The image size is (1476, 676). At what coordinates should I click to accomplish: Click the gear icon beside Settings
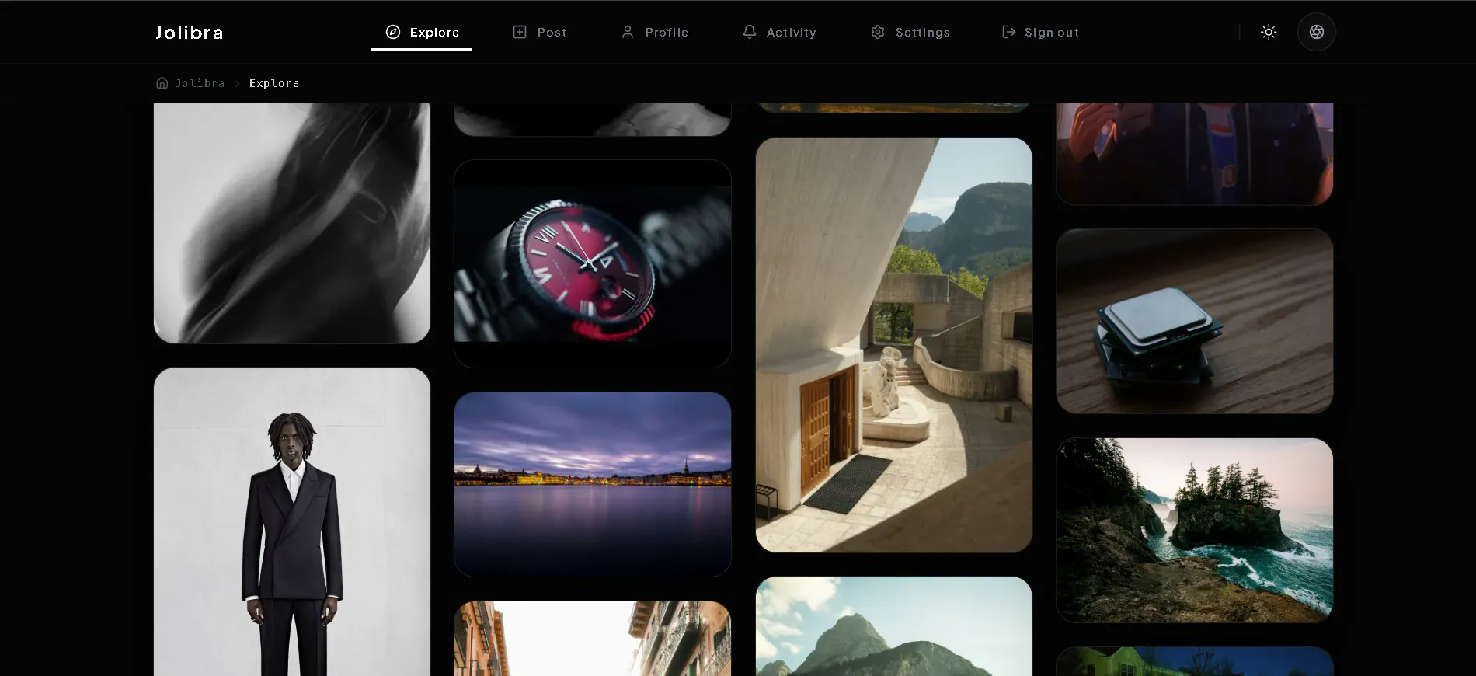click(x=878, y=32)
